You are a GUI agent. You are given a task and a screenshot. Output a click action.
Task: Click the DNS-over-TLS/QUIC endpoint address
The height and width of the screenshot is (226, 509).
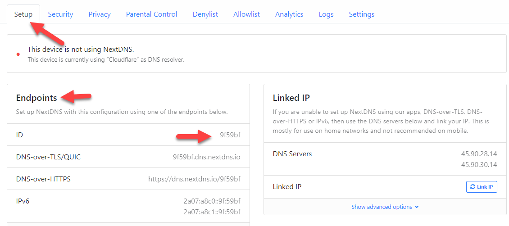206,157
